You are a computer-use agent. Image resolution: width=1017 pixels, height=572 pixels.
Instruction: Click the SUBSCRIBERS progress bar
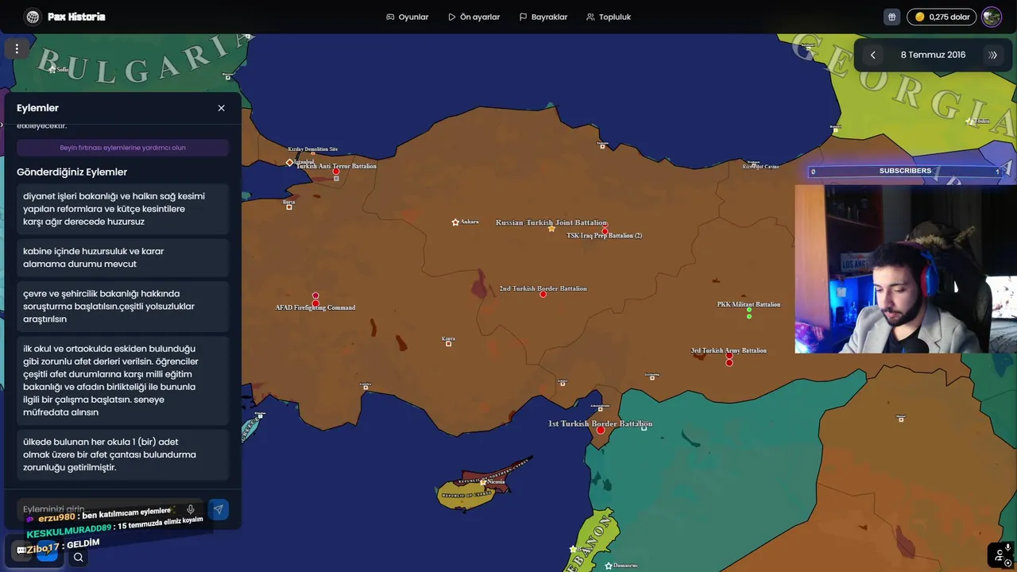point(905,172)
